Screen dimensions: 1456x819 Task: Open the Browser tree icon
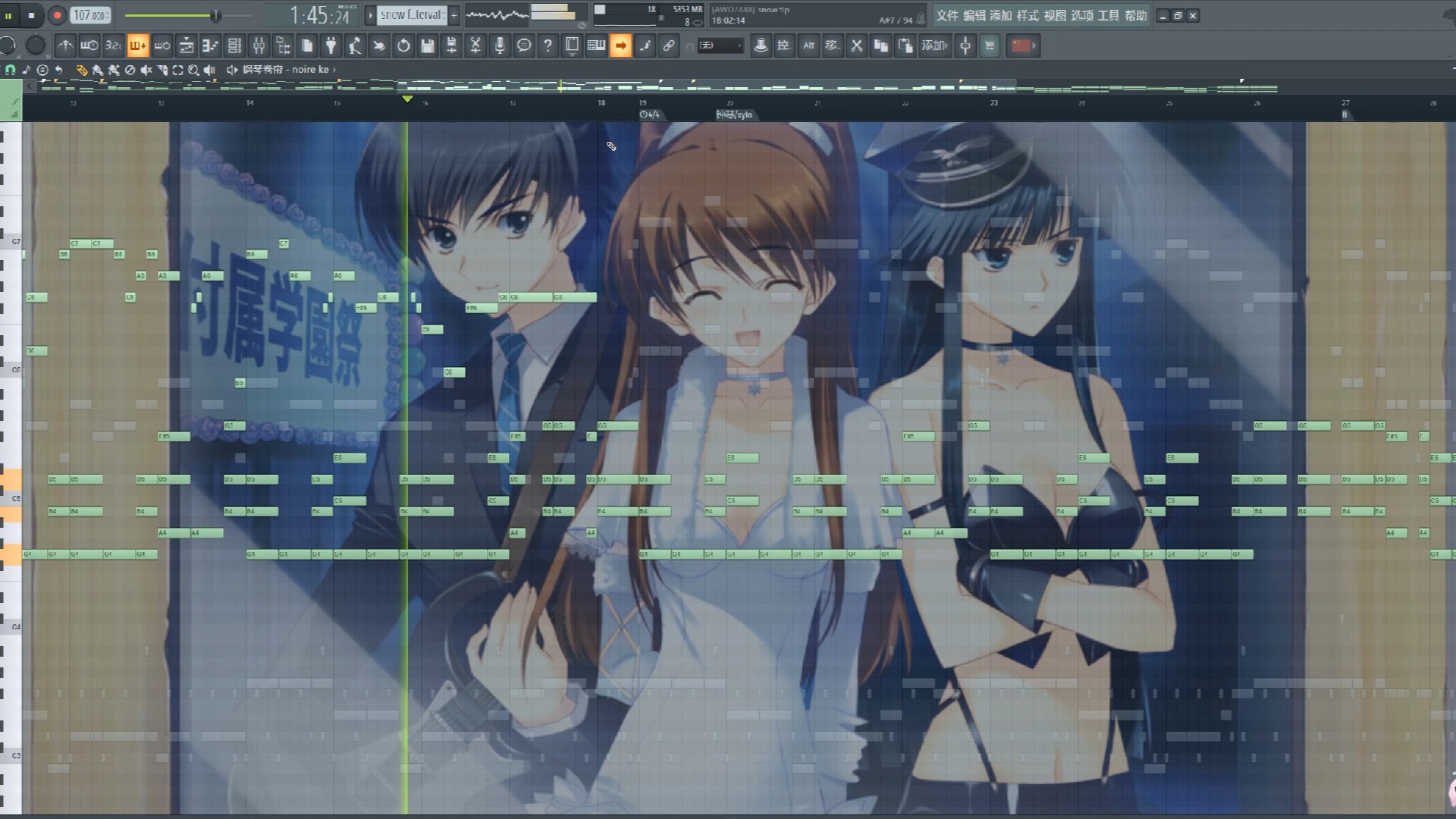(x=283, y=46)
